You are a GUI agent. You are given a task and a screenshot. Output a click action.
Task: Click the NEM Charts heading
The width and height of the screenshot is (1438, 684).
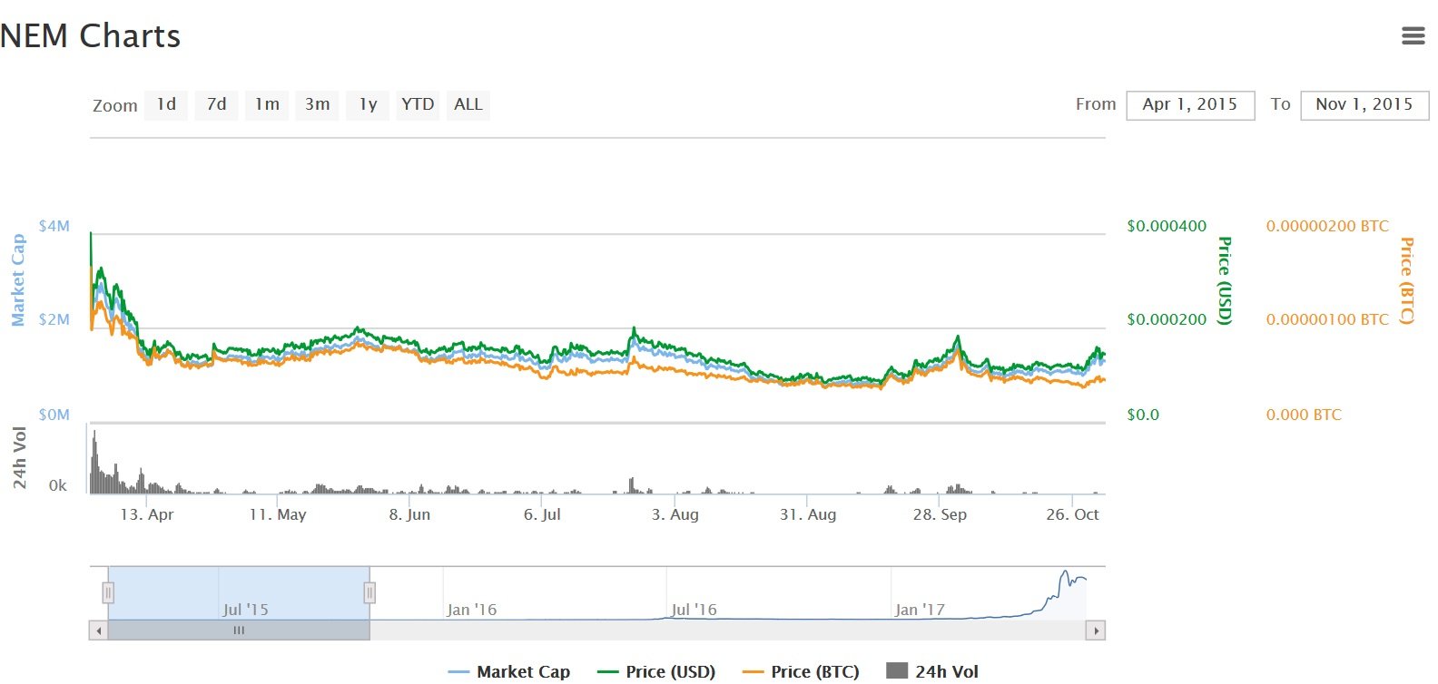90,36
